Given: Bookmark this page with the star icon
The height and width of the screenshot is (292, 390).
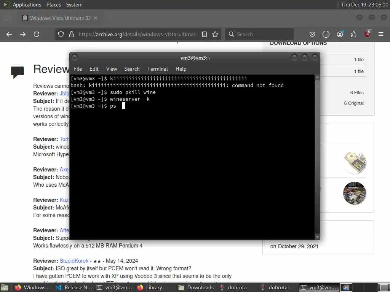Looking at the screenshot, I should (x=215, y=34).
